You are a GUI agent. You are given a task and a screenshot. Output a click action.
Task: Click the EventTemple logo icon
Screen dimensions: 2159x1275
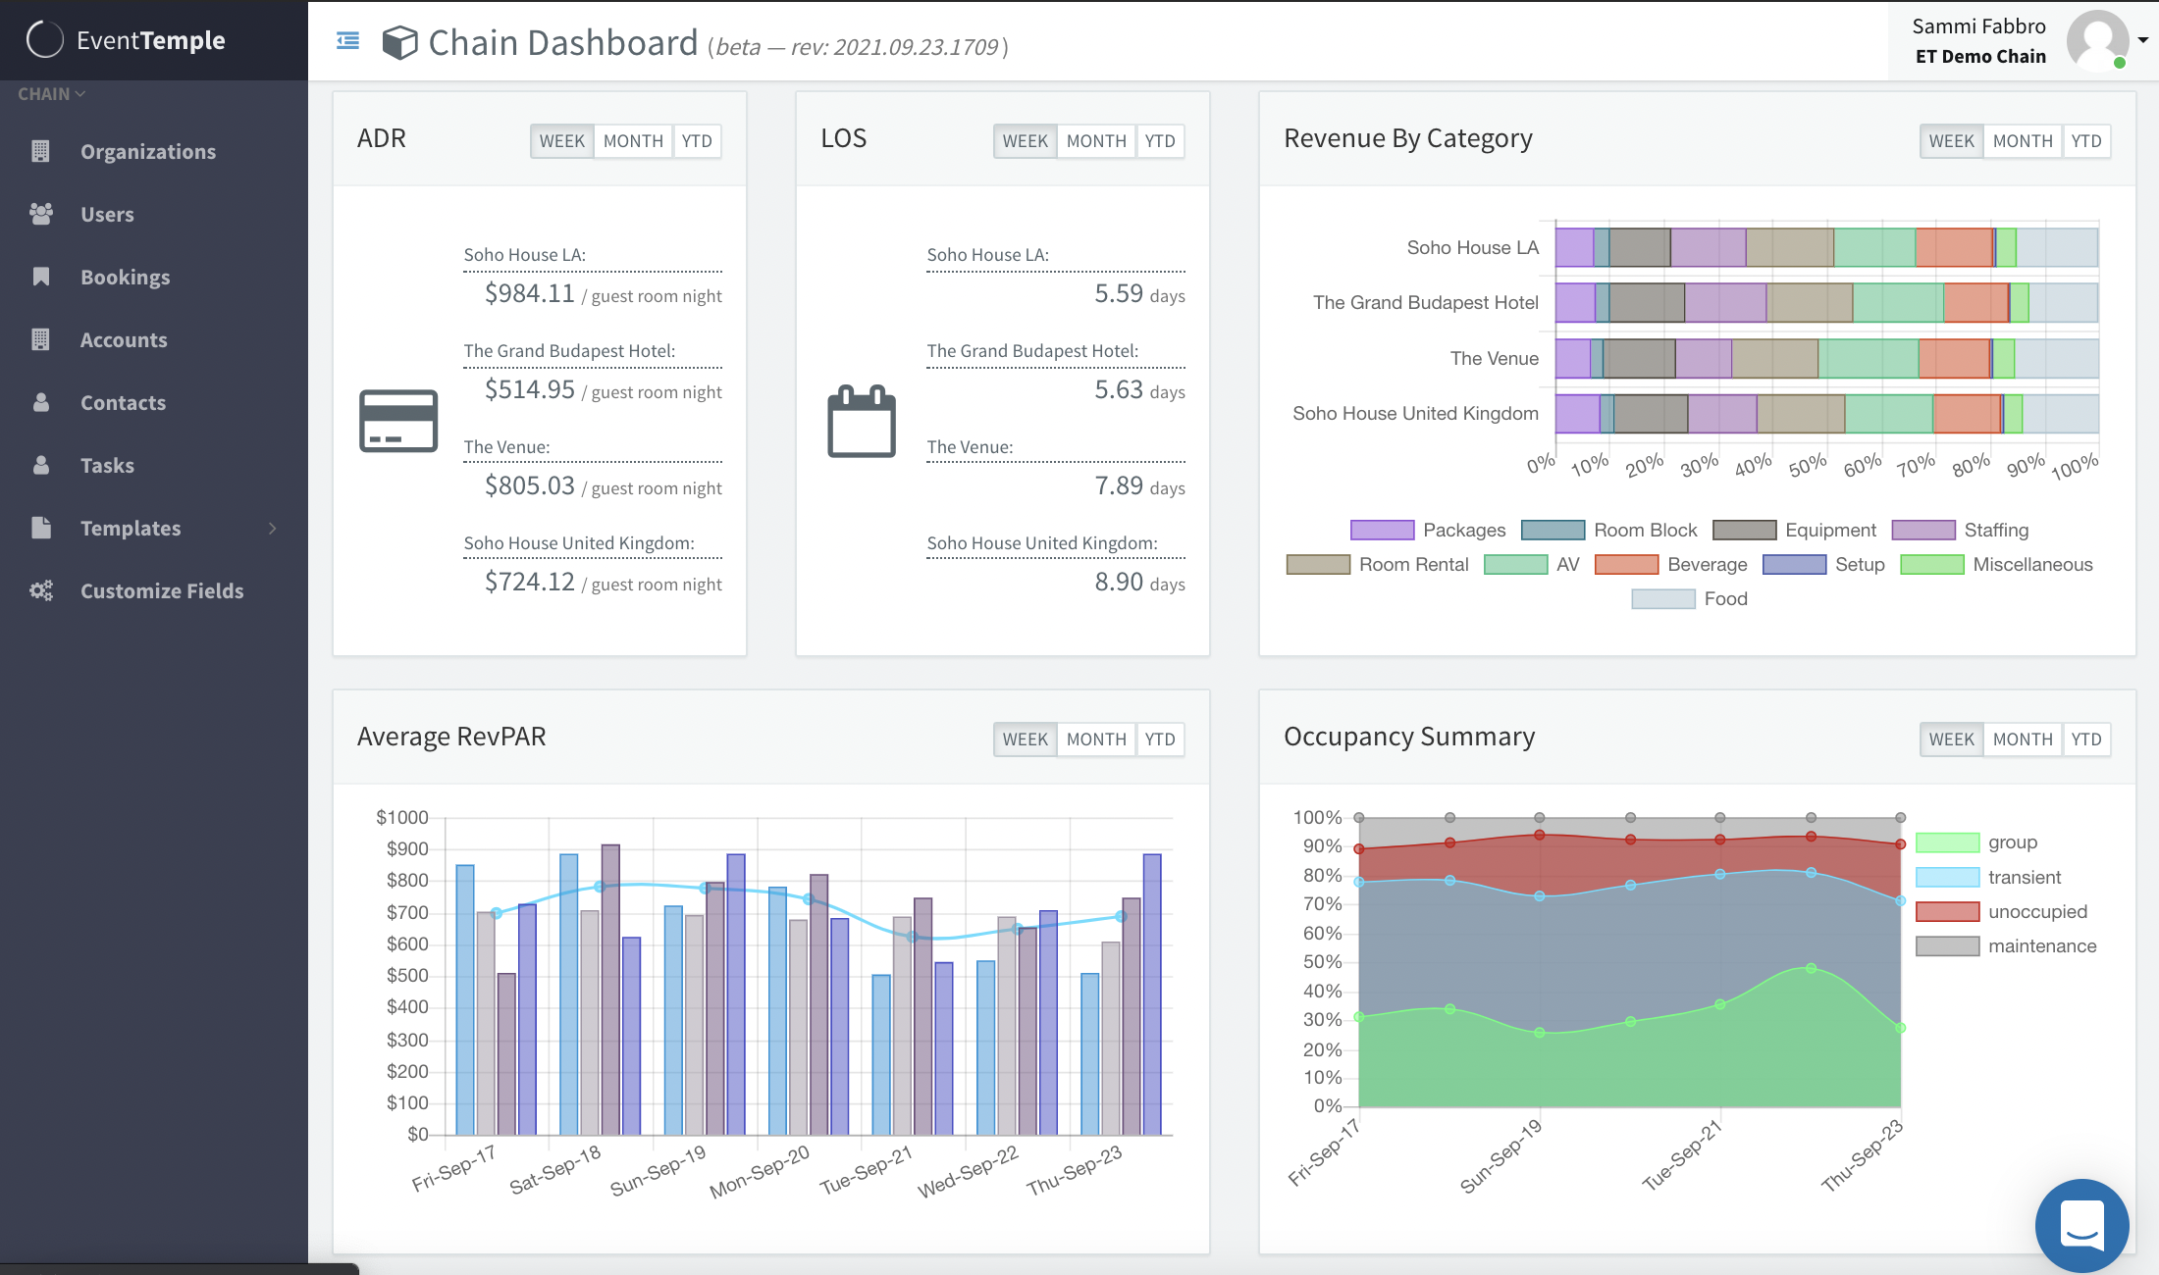click(44, 40)
